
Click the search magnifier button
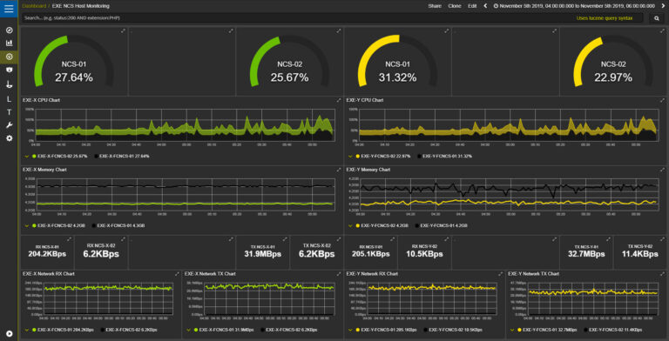click(657, 18)
